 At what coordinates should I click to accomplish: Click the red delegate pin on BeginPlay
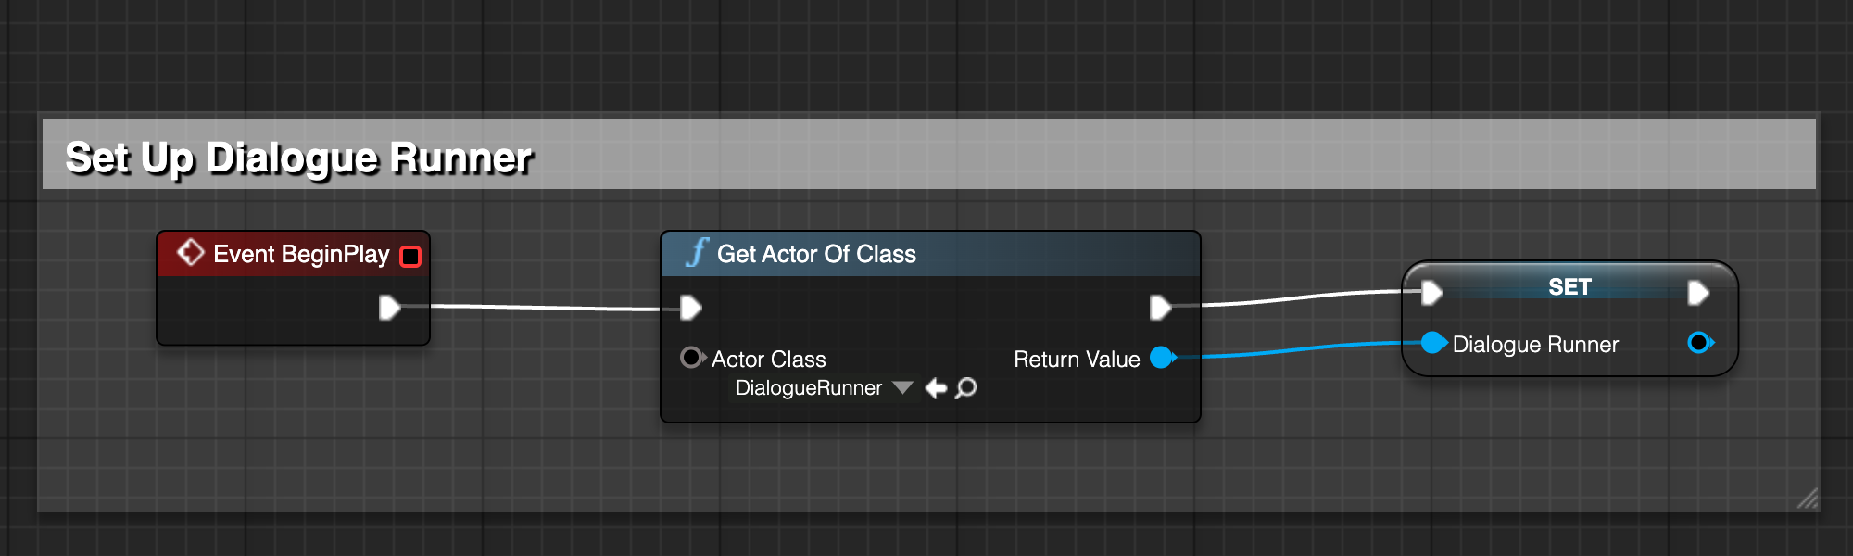[410, 257]
